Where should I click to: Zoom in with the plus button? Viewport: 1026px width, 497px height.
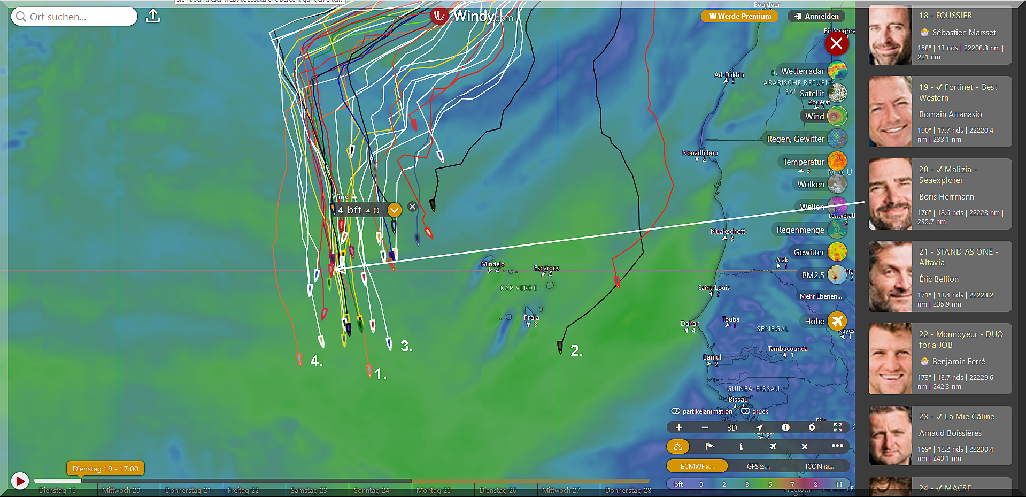(x=679, y=427)
